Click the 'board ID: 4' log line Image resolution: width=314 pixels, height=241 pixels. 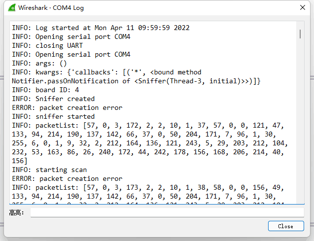(x=45, y=90)
